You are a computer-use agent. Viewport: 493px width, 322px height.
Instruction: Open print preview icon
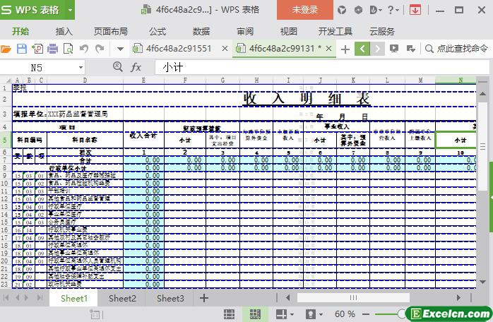point(68,49)
